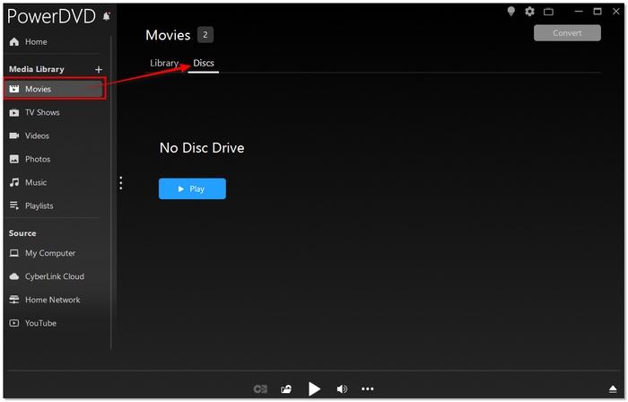Open the notification bell next to PowerDVD
Image resolution: width=628 pixels, height=402 pixels.
(x=107, y=16)
